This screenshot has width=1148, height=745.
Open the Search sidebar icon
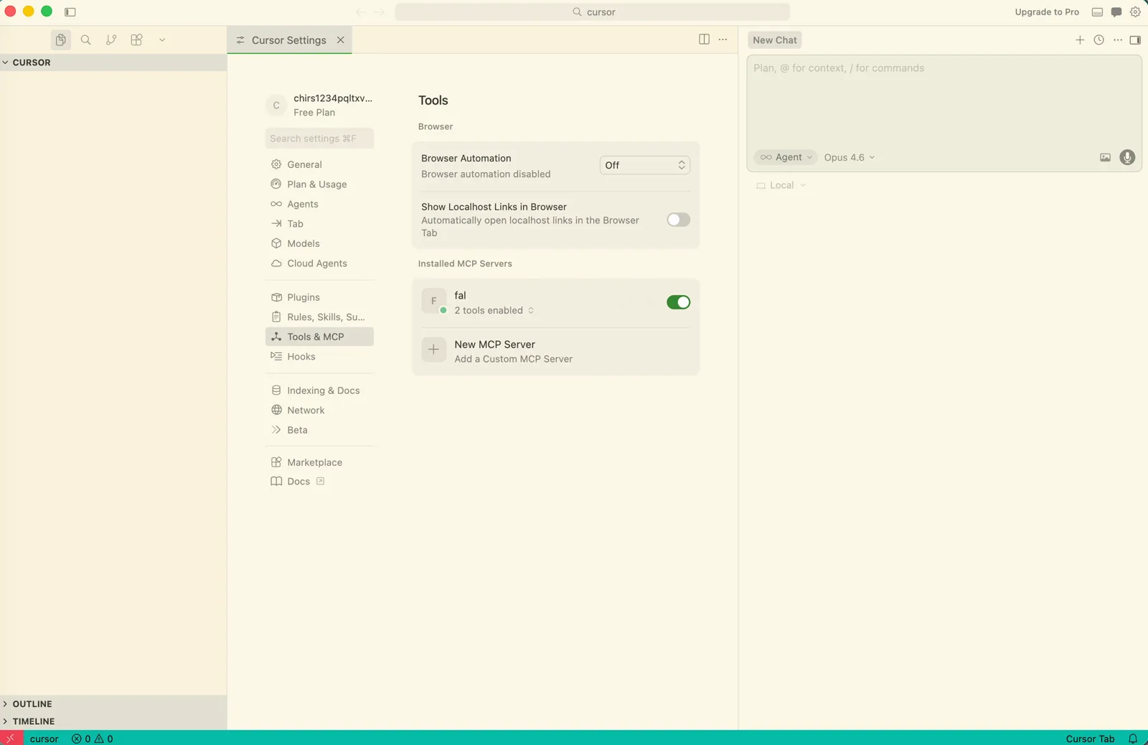tap(86, 40)
